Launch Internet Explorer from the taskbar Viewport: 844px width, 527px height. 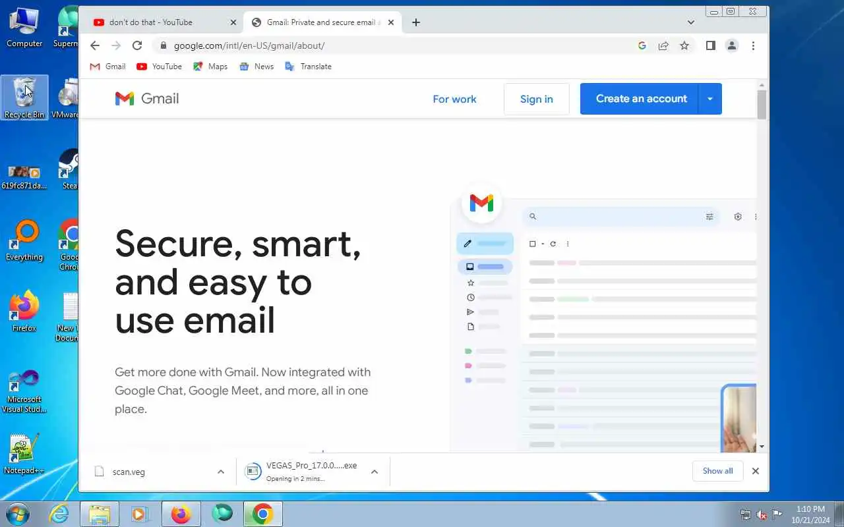click(x=59, y=514)
